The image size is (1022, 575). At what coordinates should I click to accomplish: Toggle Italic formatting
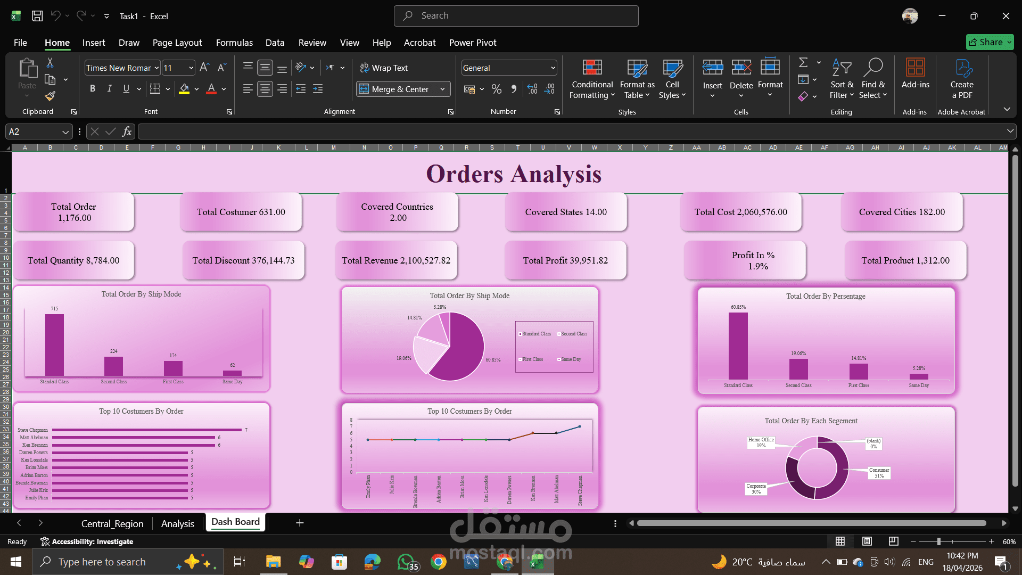[110, 89]
